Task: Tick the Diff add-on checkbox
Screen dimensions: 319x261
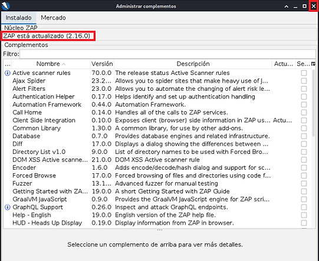Action: click(304, 144)
